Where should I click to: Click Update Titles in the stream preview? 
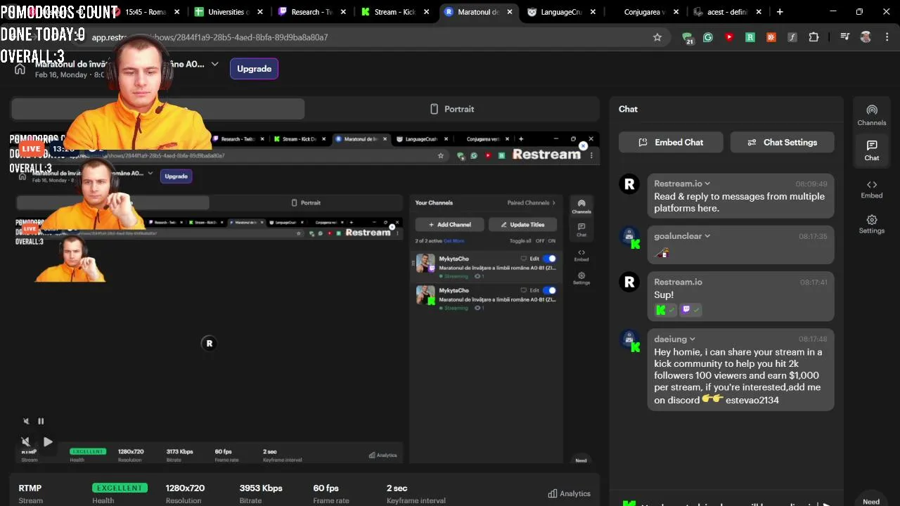522,224
